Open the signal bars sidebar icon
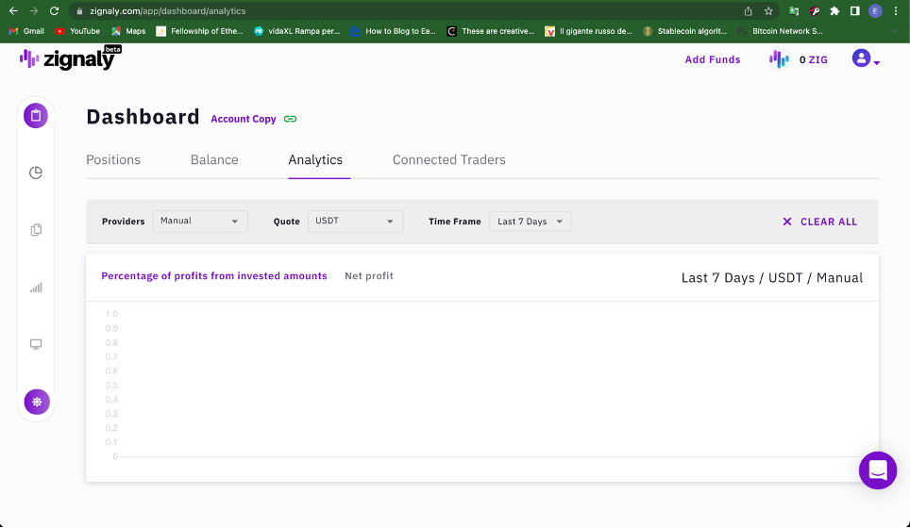The height and width of the screenshot is (528, 910). coord(36,288)
